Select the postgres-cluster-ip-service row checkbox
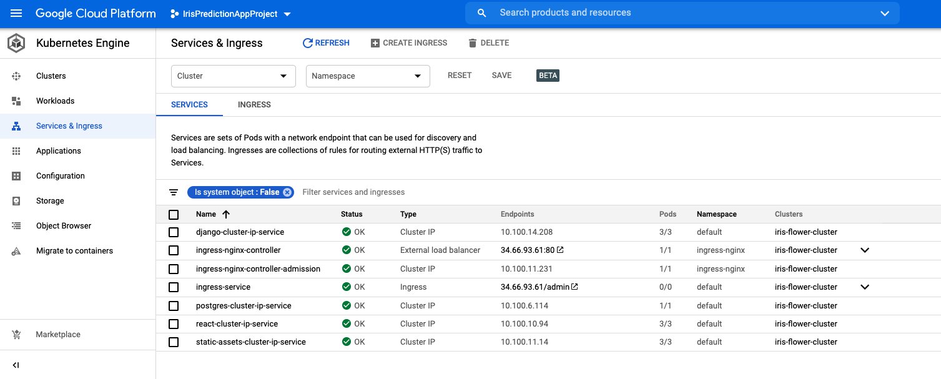The width and height of the screenshot is (941, 379). [174, 306]
